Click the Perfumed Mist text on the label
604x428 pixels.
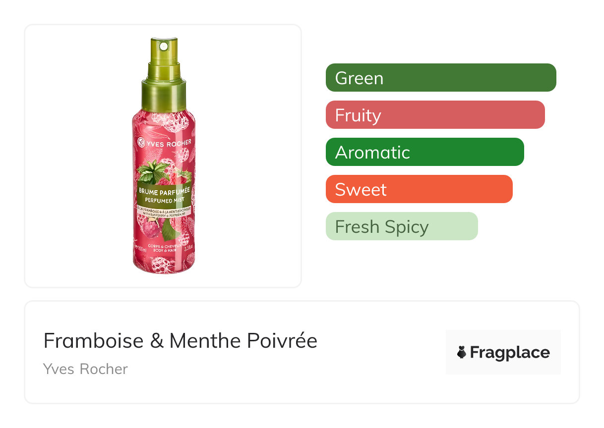[x=165, y=200]
